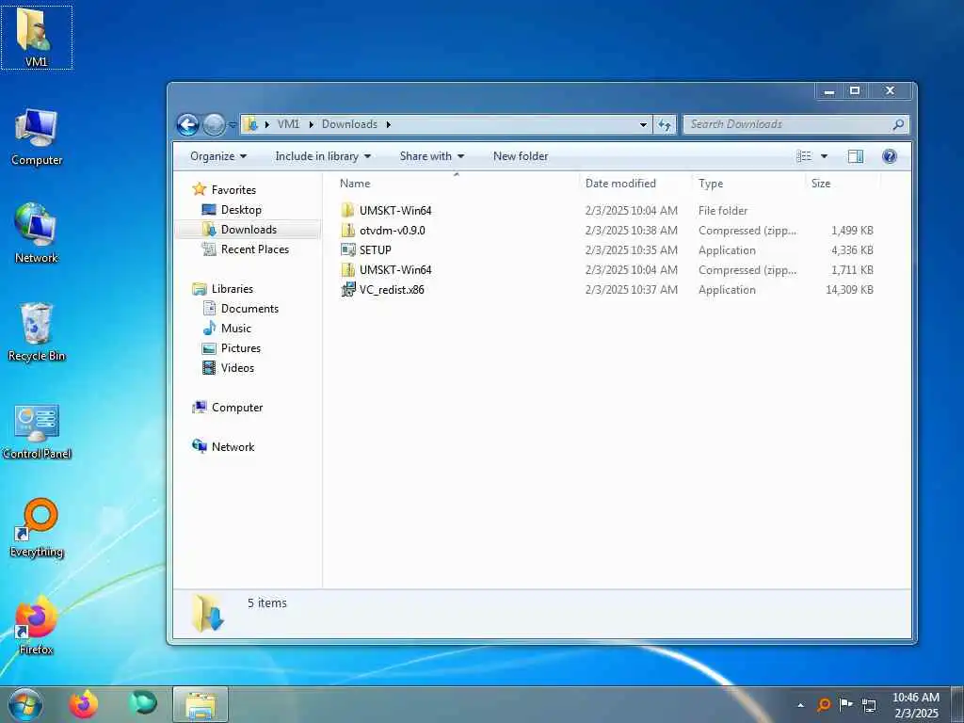Image resolution: width=964 pixels, height=723 pixels.
Task: Select the VC_redist.x86 installer icon
Action: [348, 290]
